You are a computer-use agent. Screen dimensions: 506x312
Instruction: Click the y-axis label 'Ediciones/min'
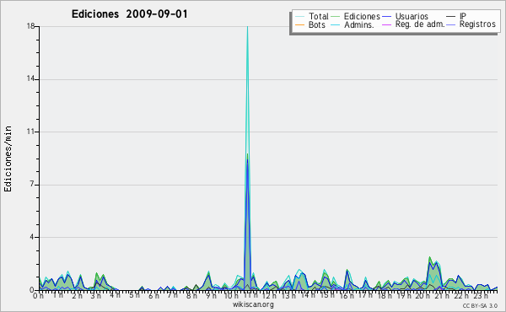8,159
